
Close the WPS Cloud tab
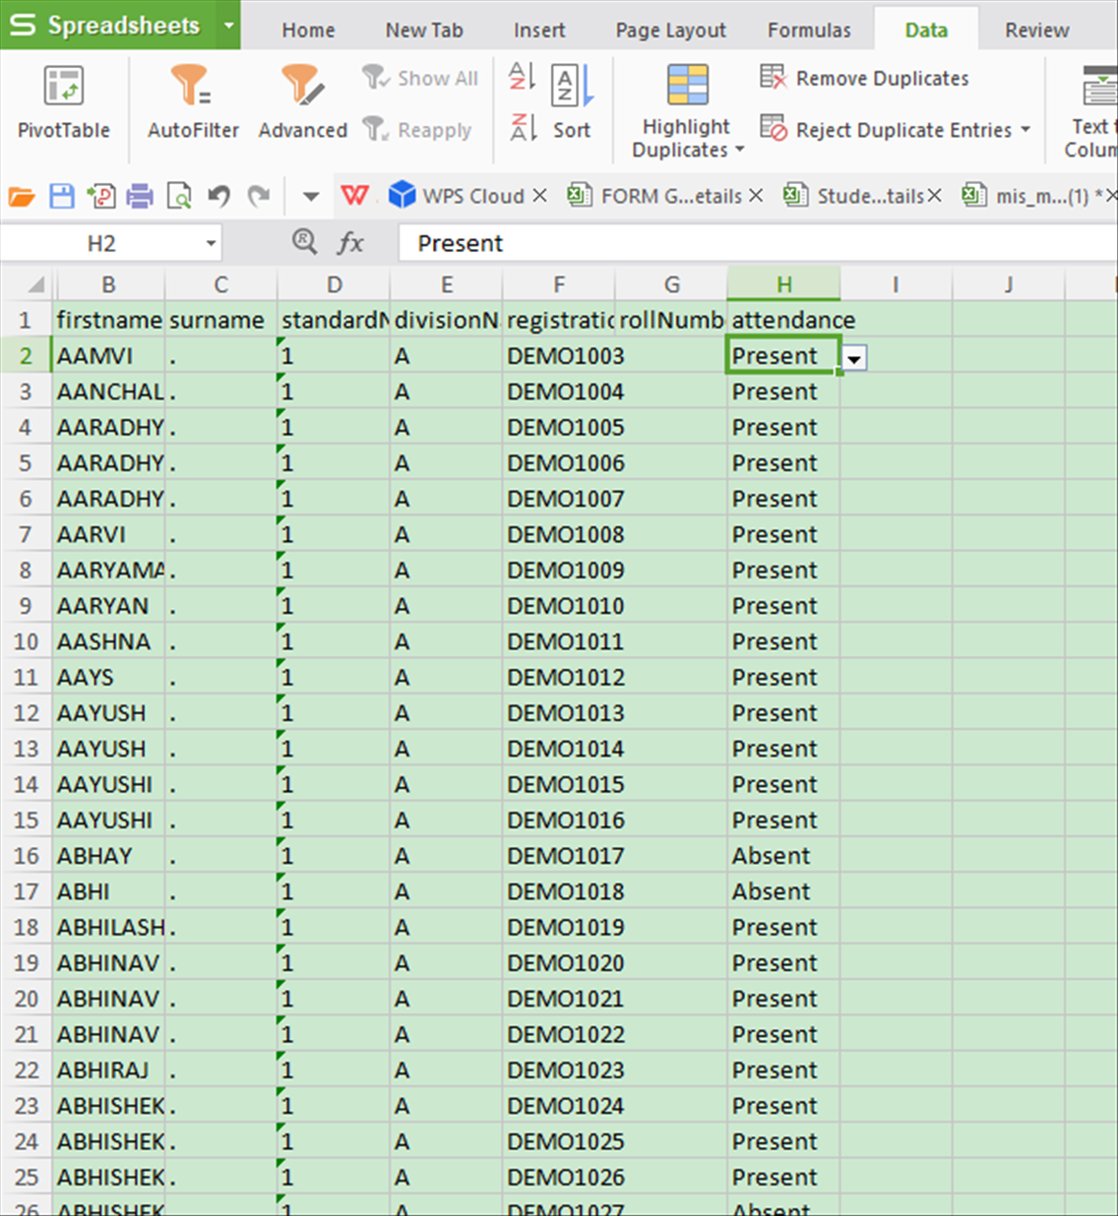pyautogui.click(x=539, y=196)
